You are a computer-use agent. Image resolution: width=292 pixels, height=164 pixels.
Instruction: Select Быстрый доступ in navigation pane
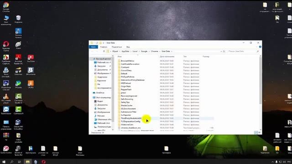pos(104,59)
